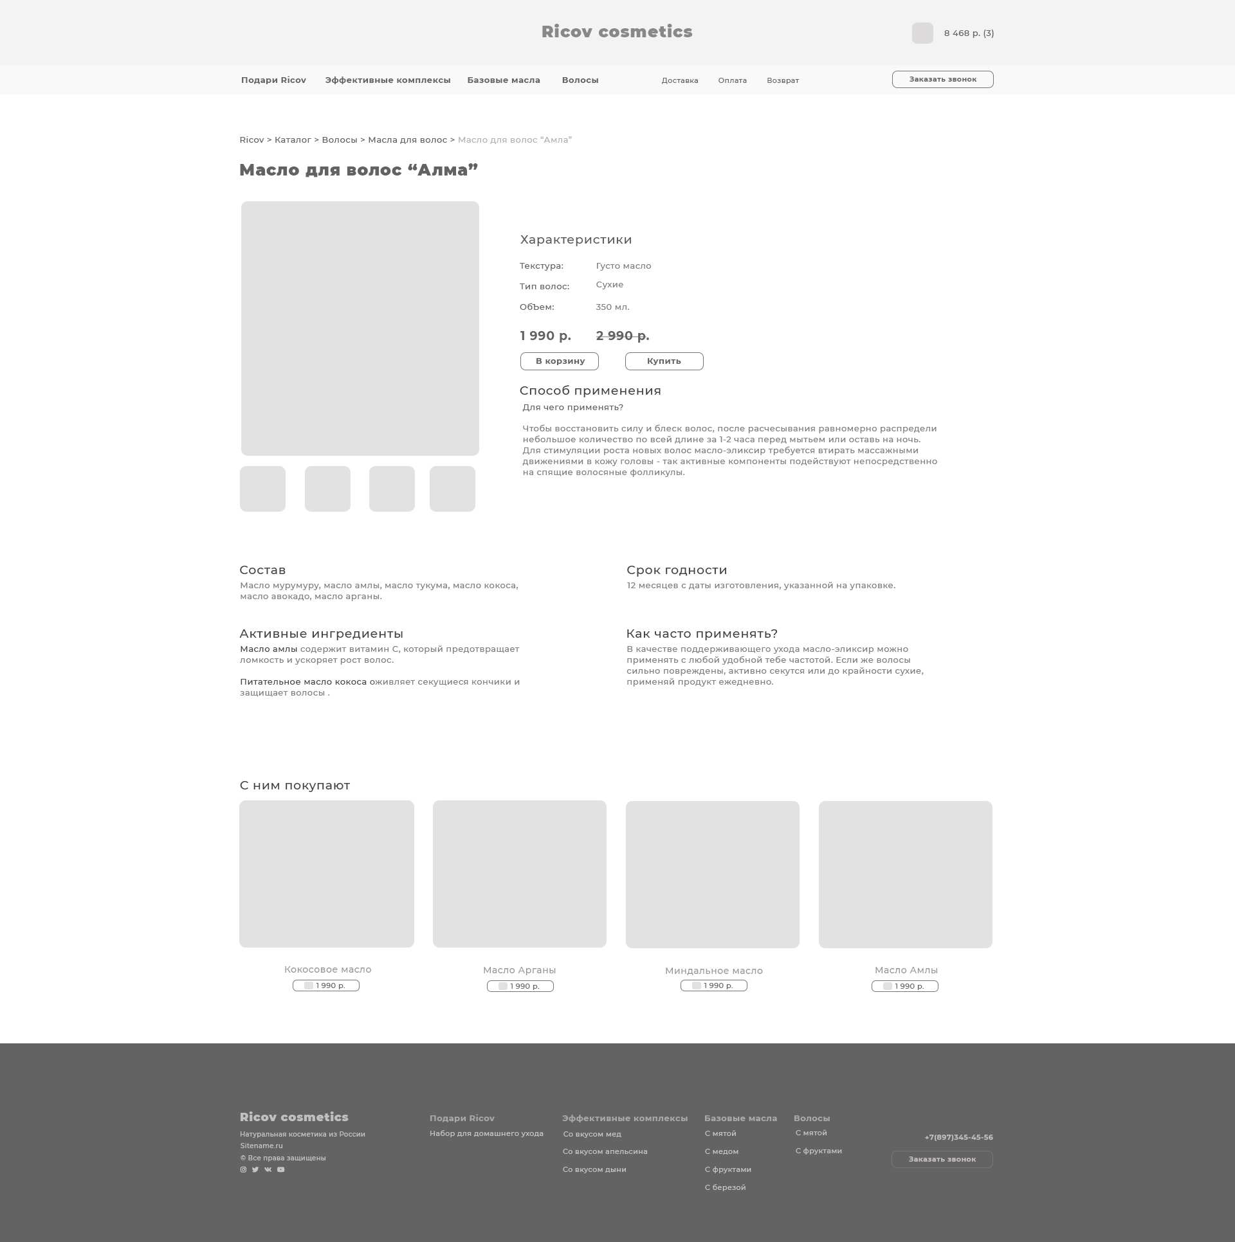1235x1242 pixels.
Task: Go to Каталог in breadcrumbs
Action: [x=293, y=140]
